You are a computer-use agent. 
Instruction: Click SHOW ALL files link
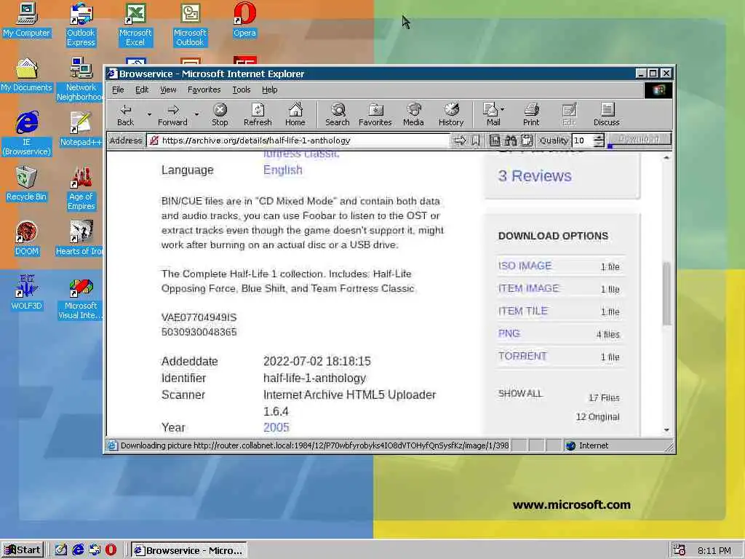[x=519, y=394]
